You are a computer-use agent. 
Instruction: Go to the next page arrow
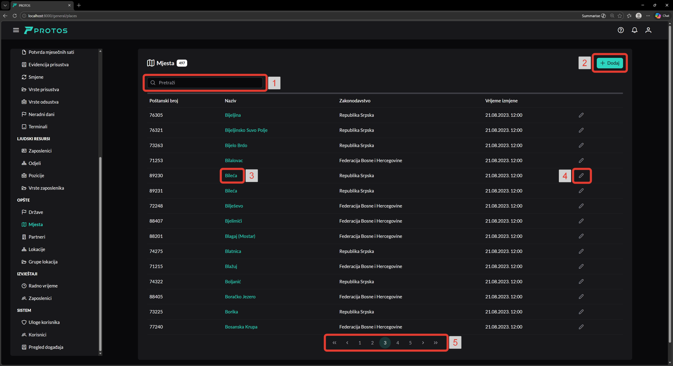[423, 343]
